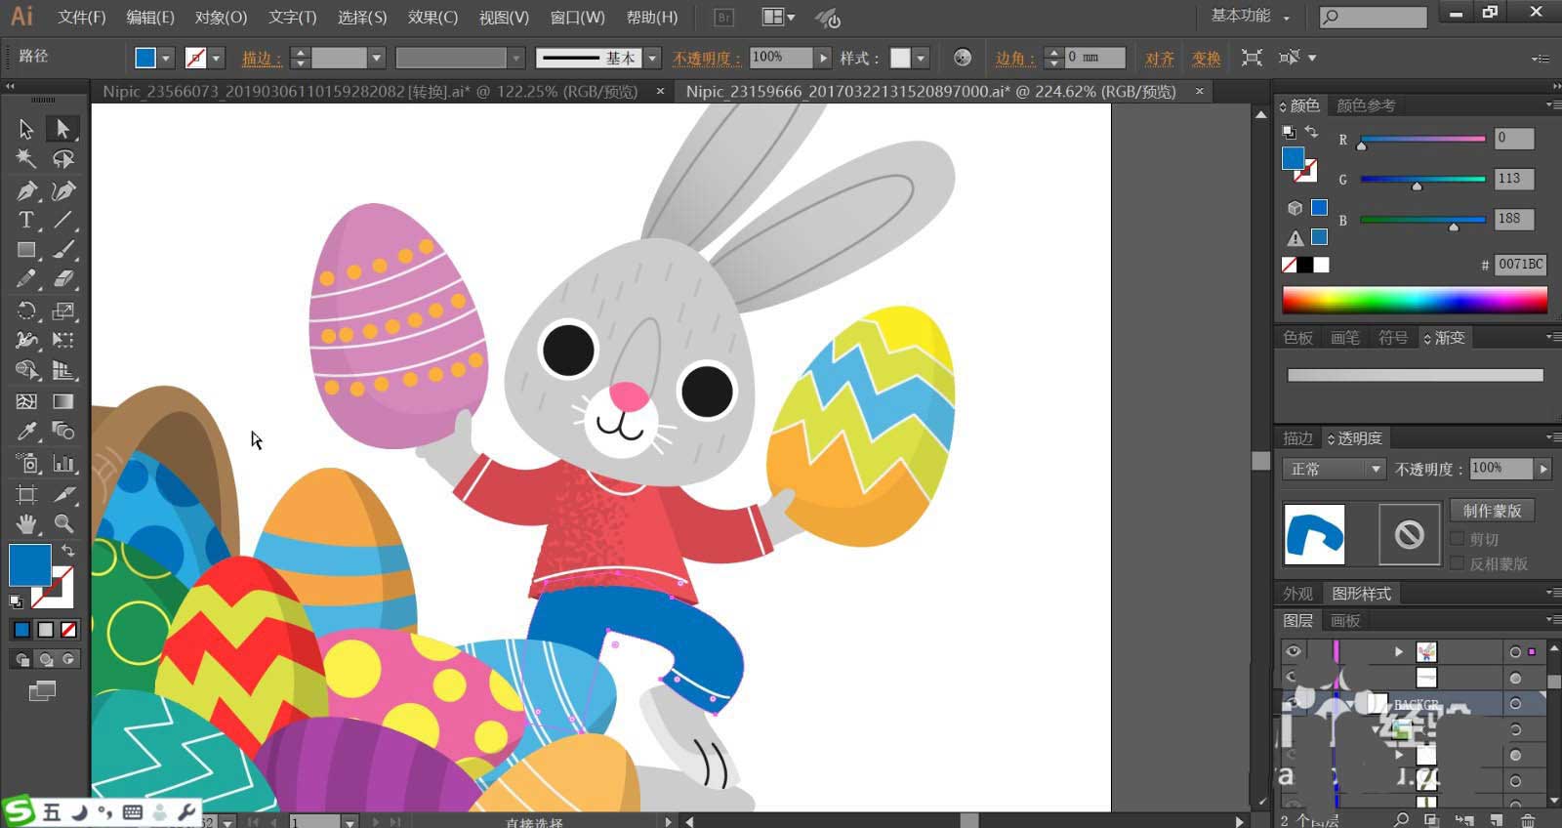1562x828 pixels.
Task: Click the RGB color spectrum bar
Action: pyautogui.click(x=1414, y=301)
